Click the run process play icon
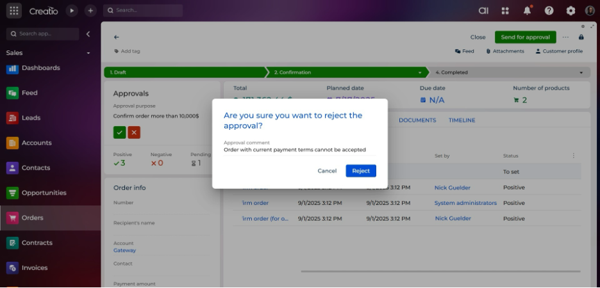The height and width of the screenshot is (288, 600). (72, 11)
